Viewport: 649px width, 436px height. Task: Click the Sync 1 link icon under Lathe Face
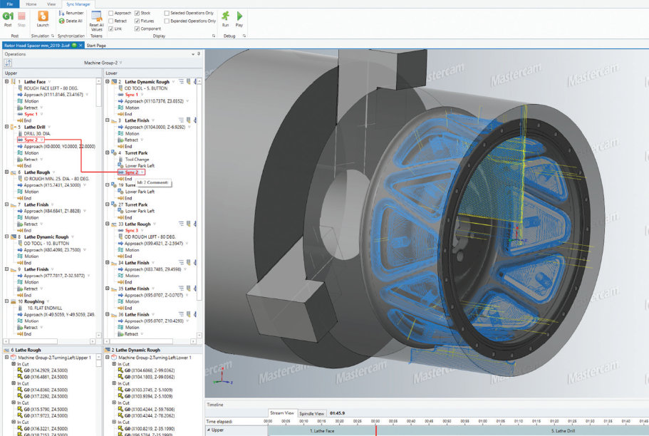pos(20,114)
